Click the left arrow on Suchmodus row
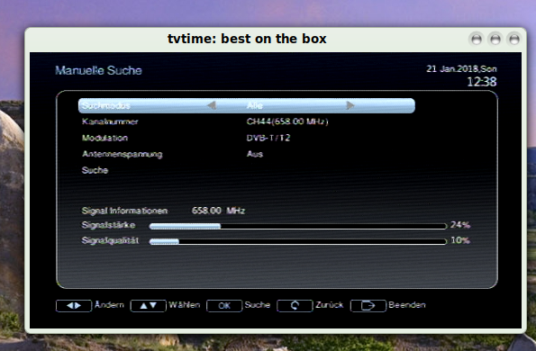 (x=212, y=105)
